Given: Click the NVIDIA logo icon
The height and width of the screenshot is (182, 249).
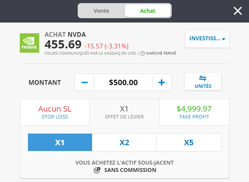Looking at the screenshot, I should [x=30, y=43].
